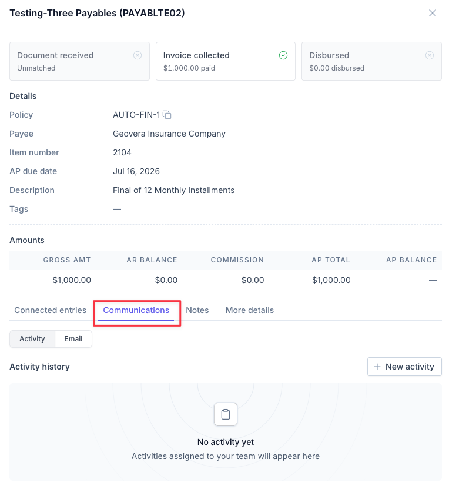Click the COMMISSION column header
Screen dimensions: 449x502
(237, 260)
